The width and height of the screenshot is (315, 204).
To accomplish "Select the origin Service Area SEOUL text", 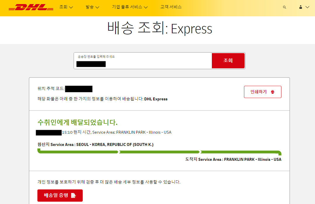I will click(x=96, y=144).
